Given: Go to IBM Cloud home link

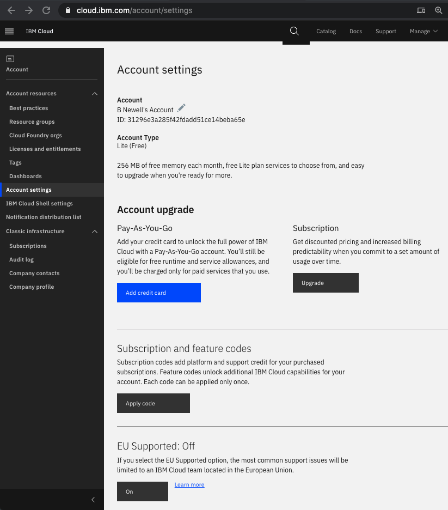Looking at the screenshot, I should coord(39,31).
